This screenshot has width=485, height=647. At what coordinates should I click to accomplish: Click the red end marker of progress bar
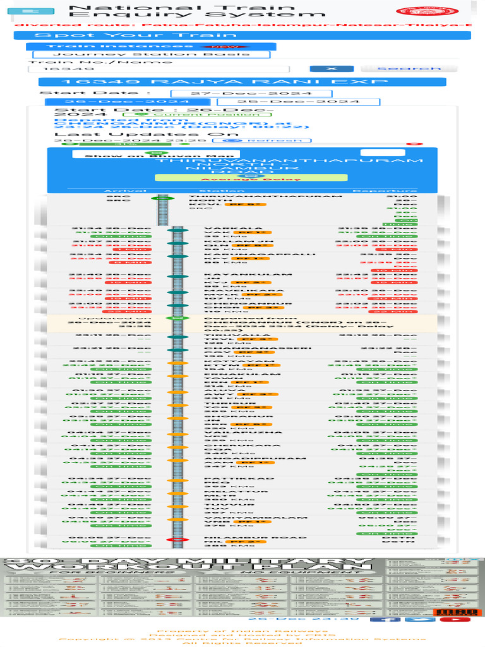click(414, 144)
